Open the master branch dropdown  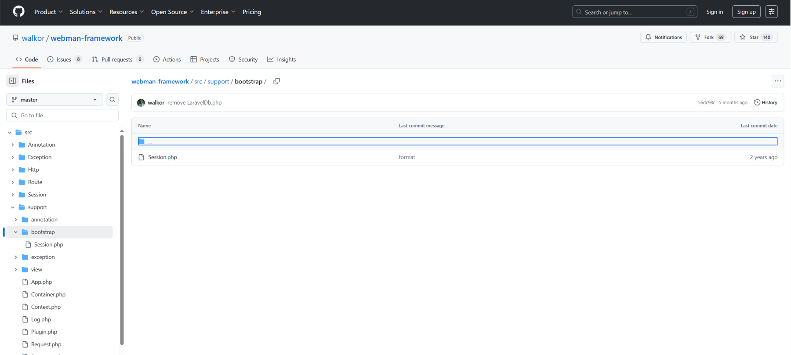coord(54,100)
